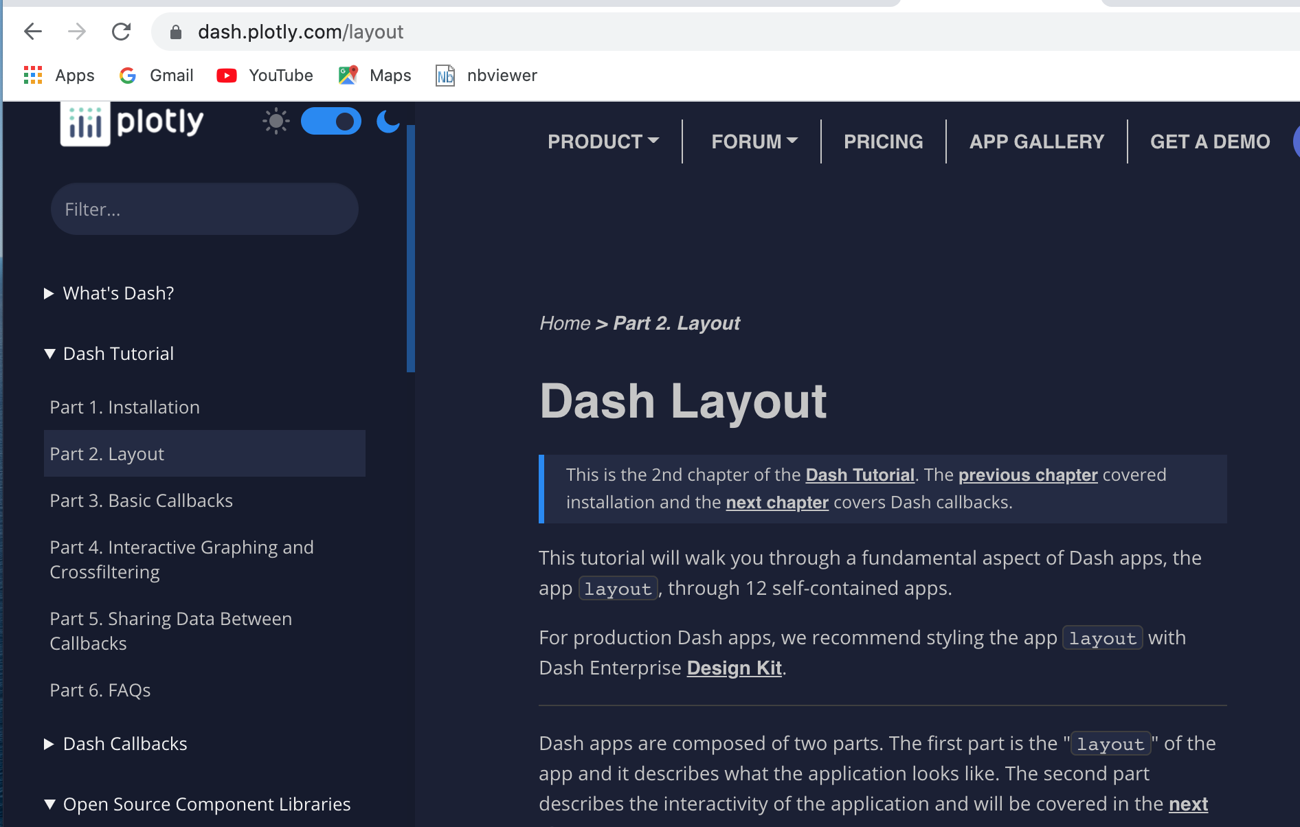The image size is (1300, 827).
Task: Open the APP GALLERY page
Action: [1037, 141]
